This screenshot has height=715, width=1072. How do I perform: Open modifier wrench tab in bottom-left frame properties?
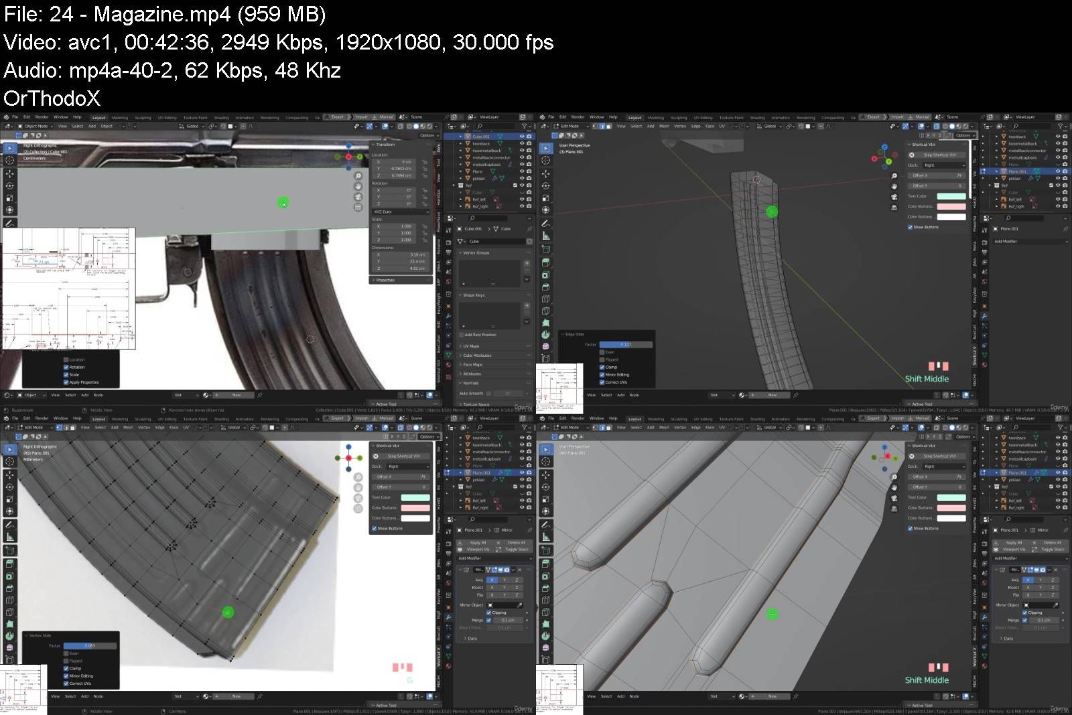coord(449,617)
